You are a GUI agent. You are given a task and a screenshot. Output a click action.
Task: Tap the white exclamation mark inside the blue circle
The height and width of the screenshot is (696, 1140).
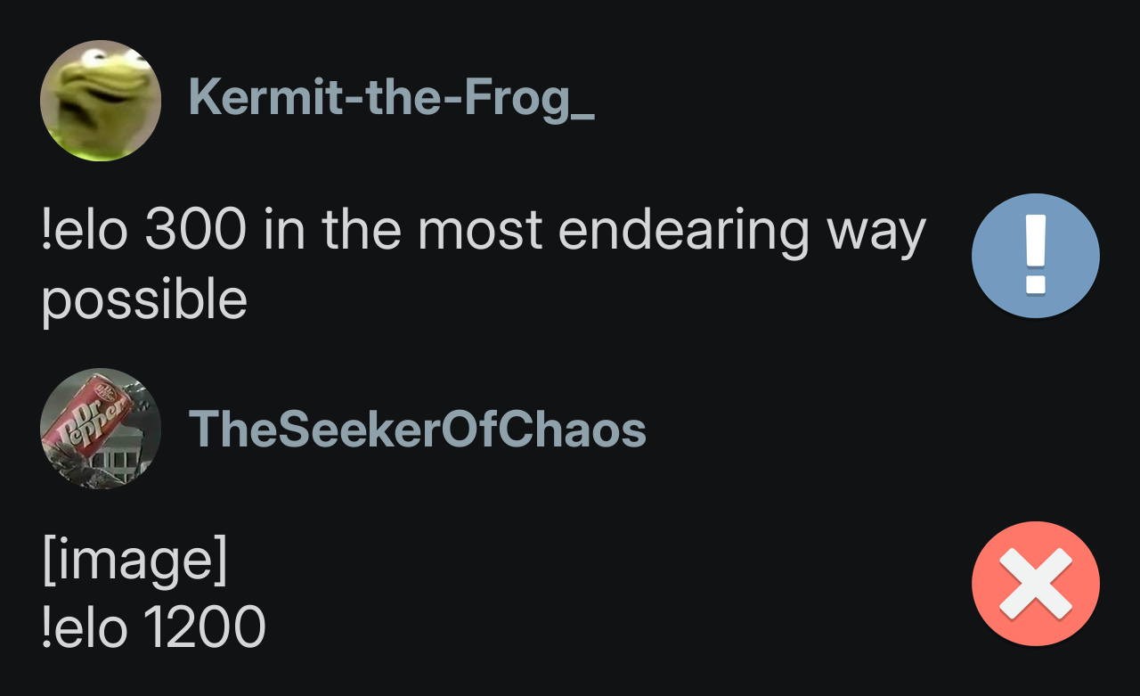click(1035, 256)
